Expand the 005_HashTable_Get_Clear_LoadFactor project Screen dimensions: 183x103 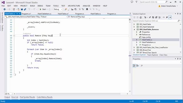[x=134, y=47]
